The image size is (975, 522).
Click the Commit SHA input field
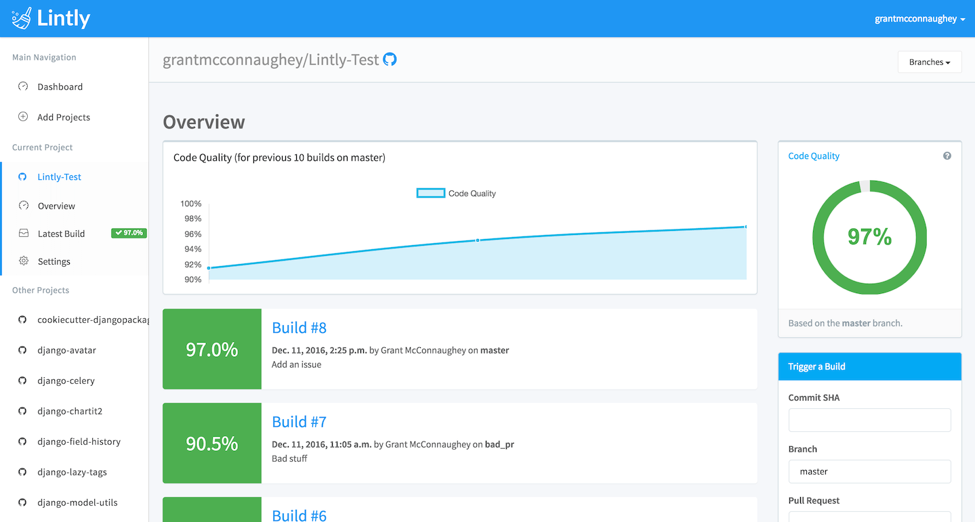click(x=869, y=420)
